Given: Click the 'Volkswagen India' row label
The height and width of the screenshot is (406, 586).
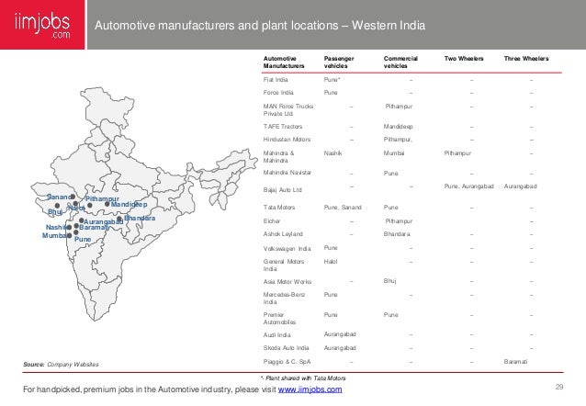Looking at the screenshot, I should click(287, 249).
